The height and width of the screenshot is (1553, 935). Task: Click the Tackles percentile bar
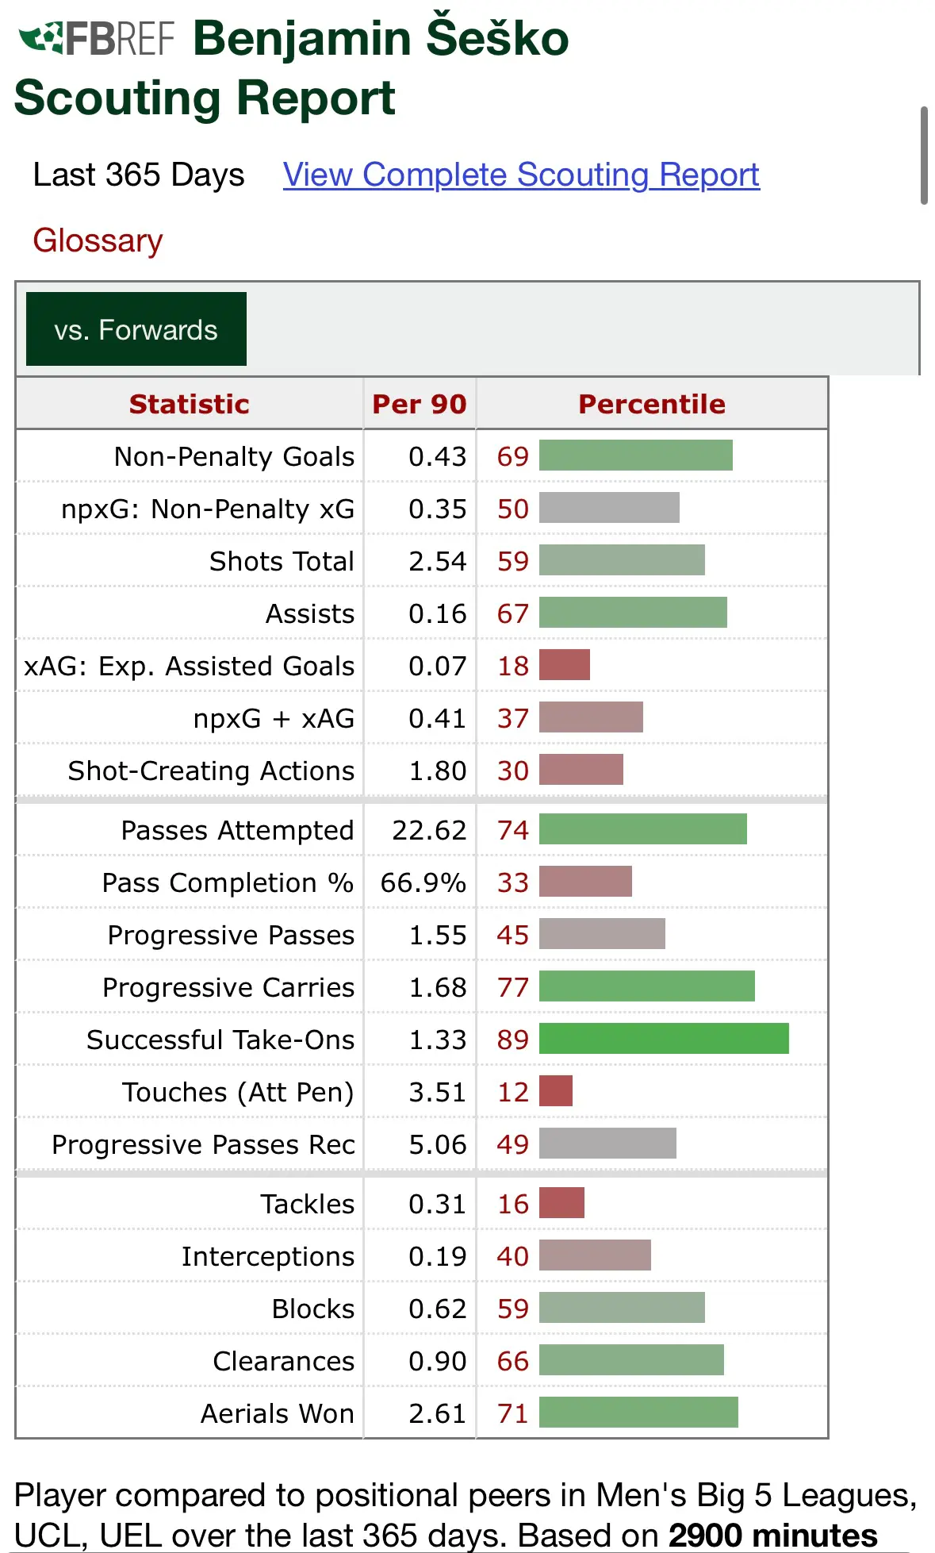coord(561,1203)
